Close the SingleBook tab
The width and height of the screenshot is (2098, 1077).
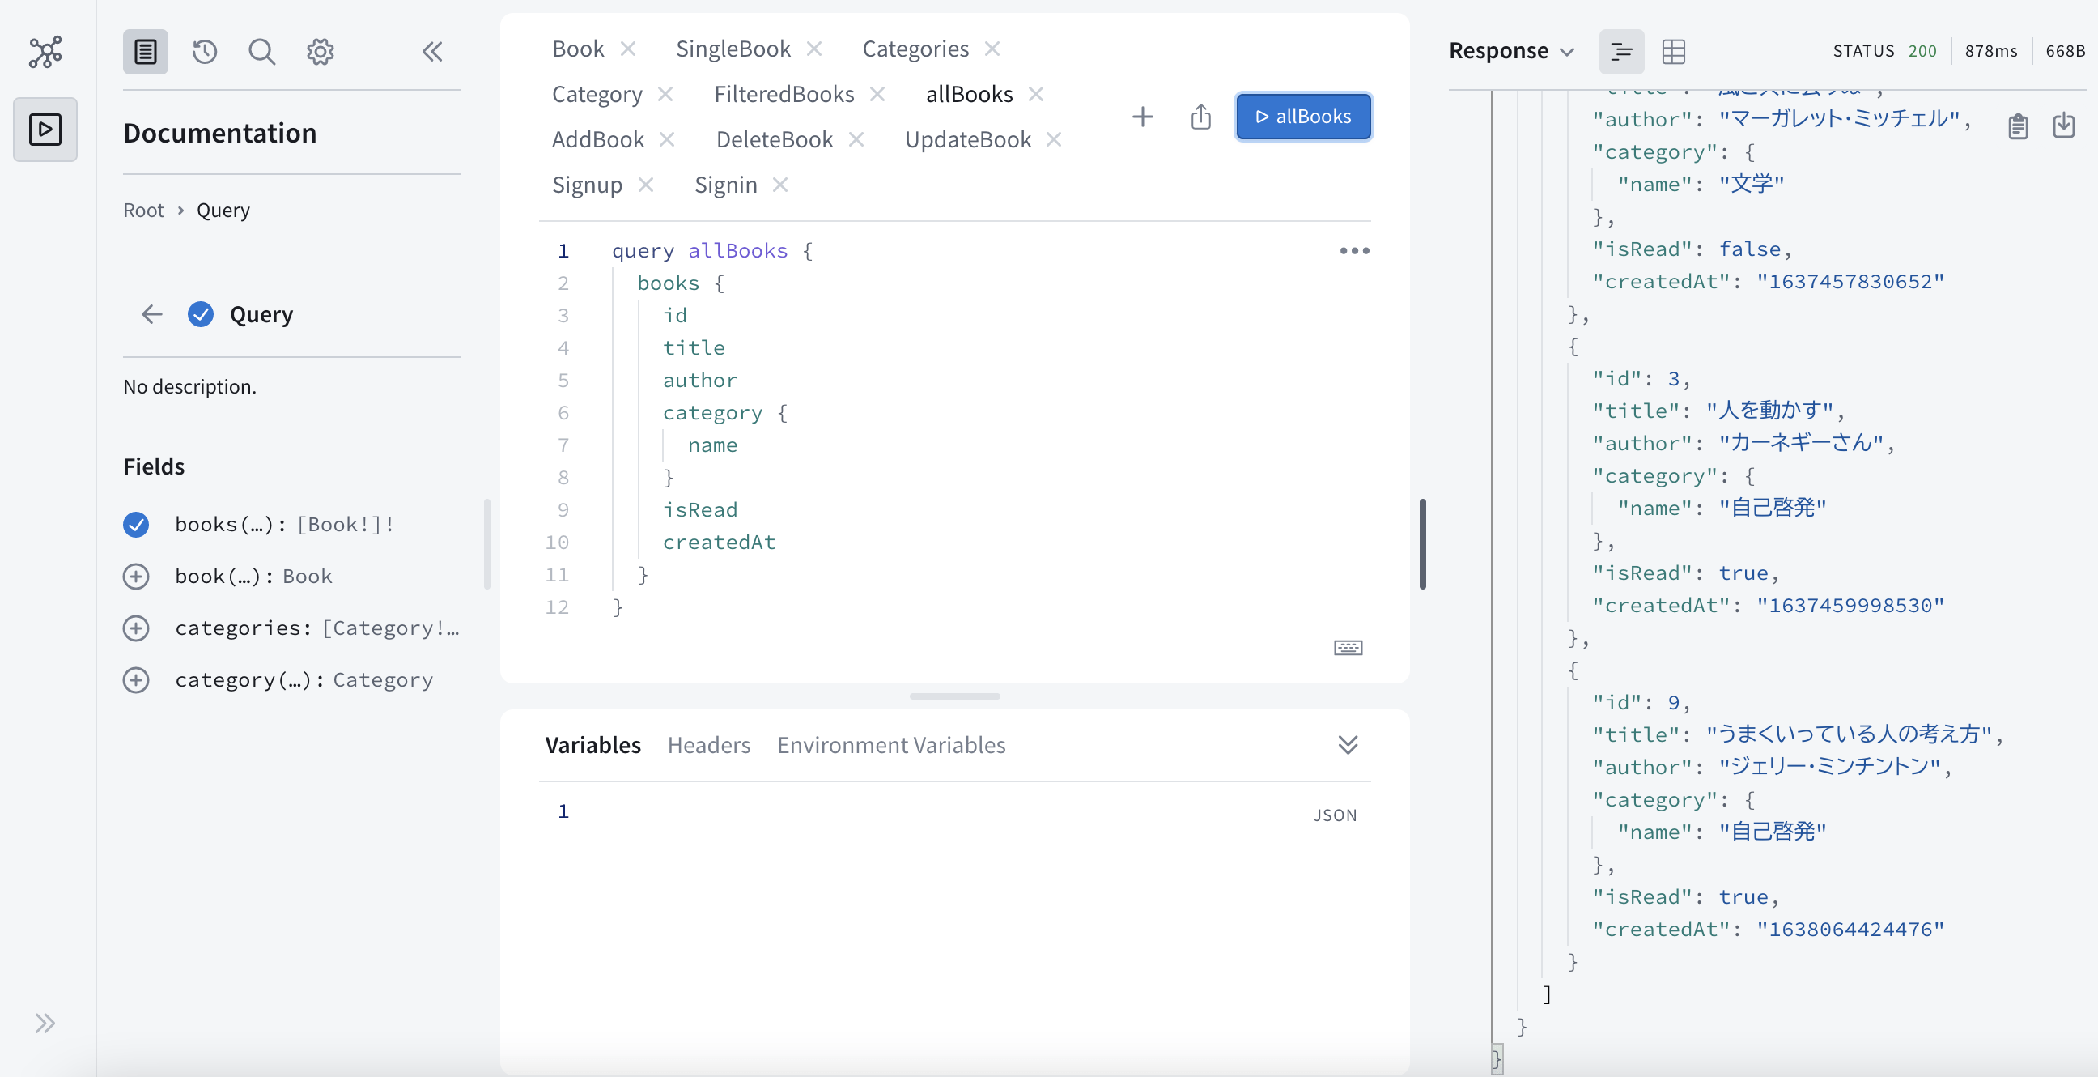(813, 49)
